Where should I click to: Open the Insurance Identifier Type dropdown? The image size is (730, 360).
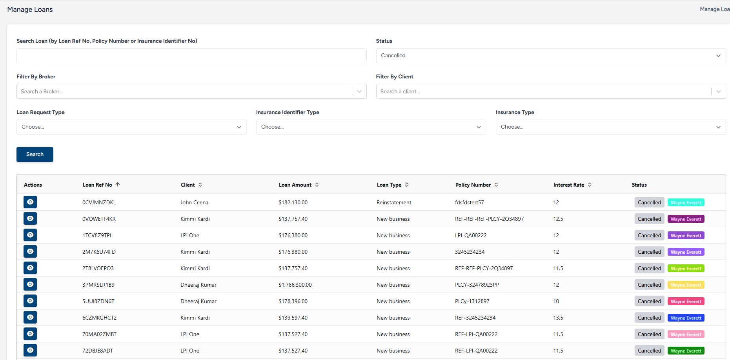coord(371,127)
